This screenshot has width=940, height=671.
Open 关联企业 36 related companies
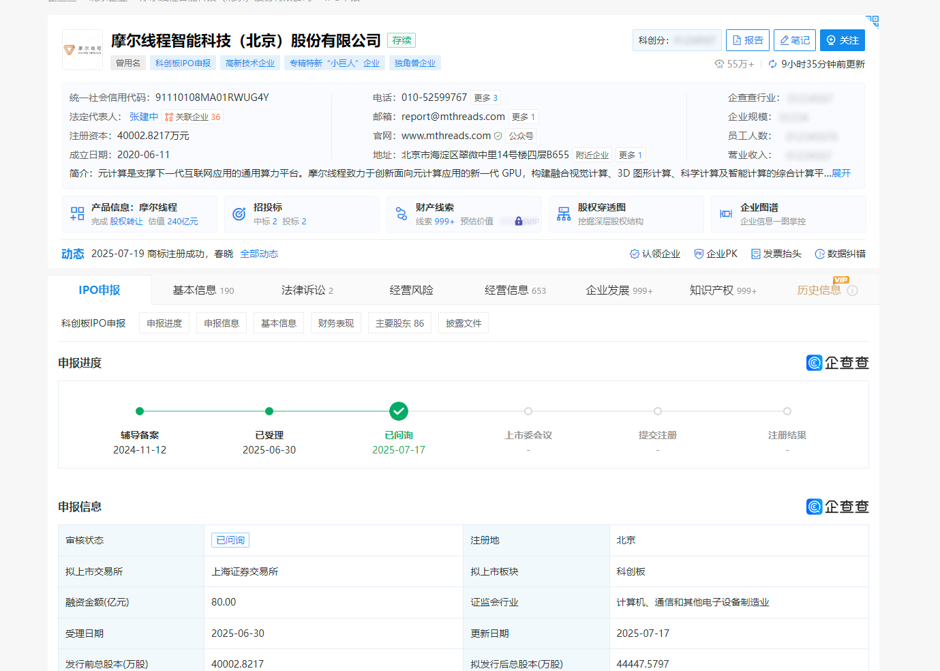tap(193, 117)
